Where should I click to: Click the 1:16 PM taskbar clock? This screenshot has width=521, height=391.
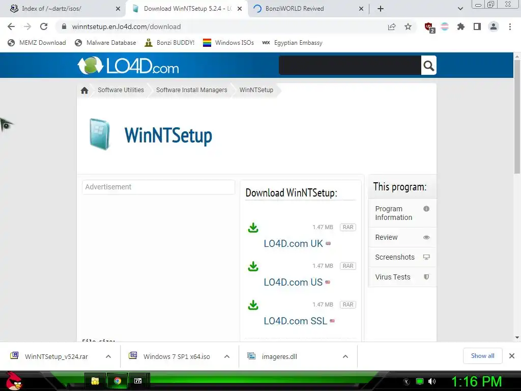pos(476,382)
